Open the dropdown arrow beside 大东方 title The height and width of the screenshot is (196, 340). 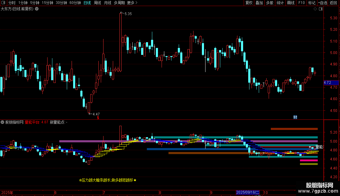(x=37, y=9)
